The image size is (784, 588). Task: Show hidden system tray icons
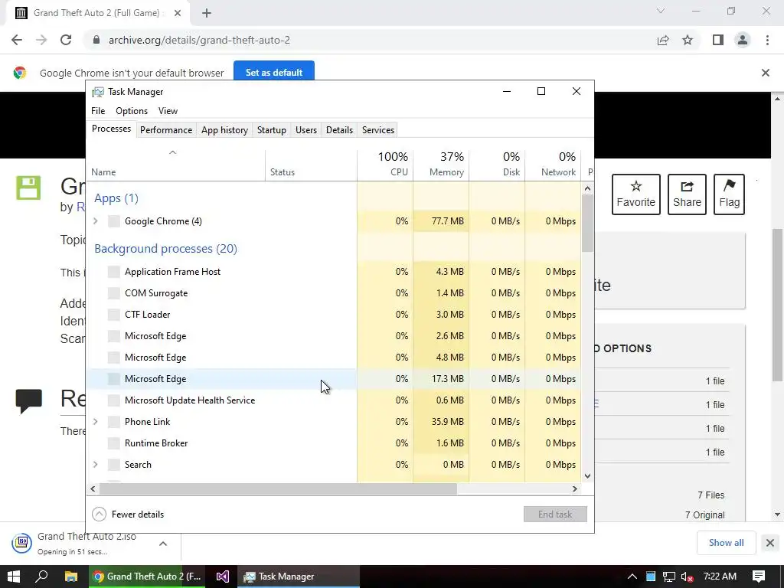[x=632, y=577]
